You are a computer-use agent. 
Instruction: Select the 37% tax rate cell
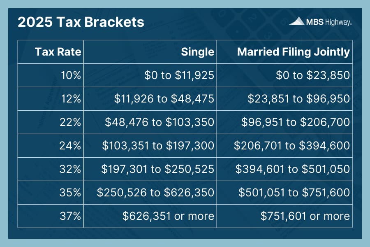pyautogui.click(x=51, y=216)
